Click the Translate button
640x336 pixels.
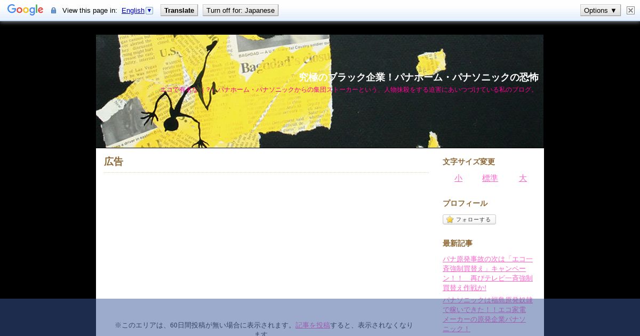[179, 10]
